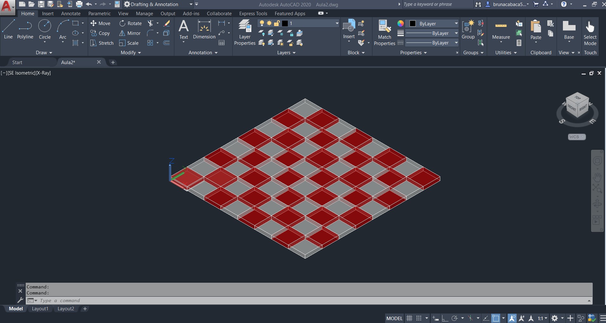
Task: Toggle isometric drafting in status bar
Action: pos(470,318)
